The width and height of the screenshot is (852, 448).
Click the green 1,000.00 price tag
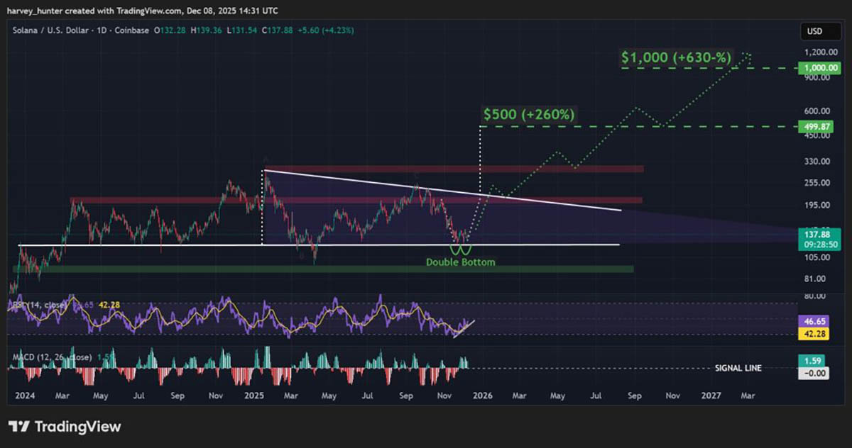coord(814,68)
